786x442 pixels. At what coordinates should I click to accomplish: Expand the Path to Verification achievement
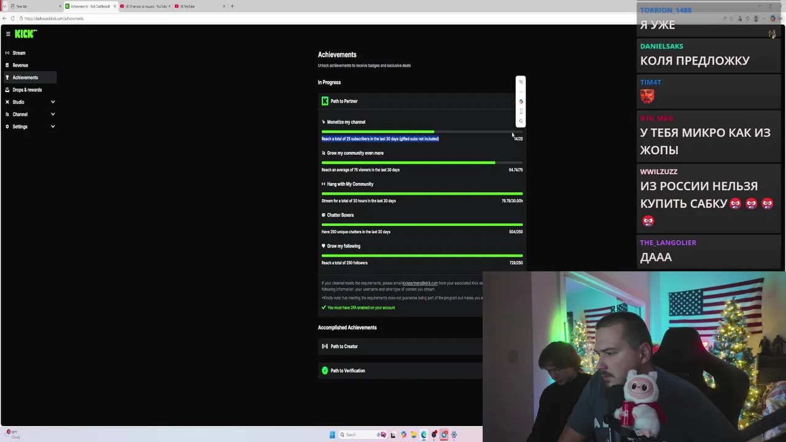[x=400, y=371]
